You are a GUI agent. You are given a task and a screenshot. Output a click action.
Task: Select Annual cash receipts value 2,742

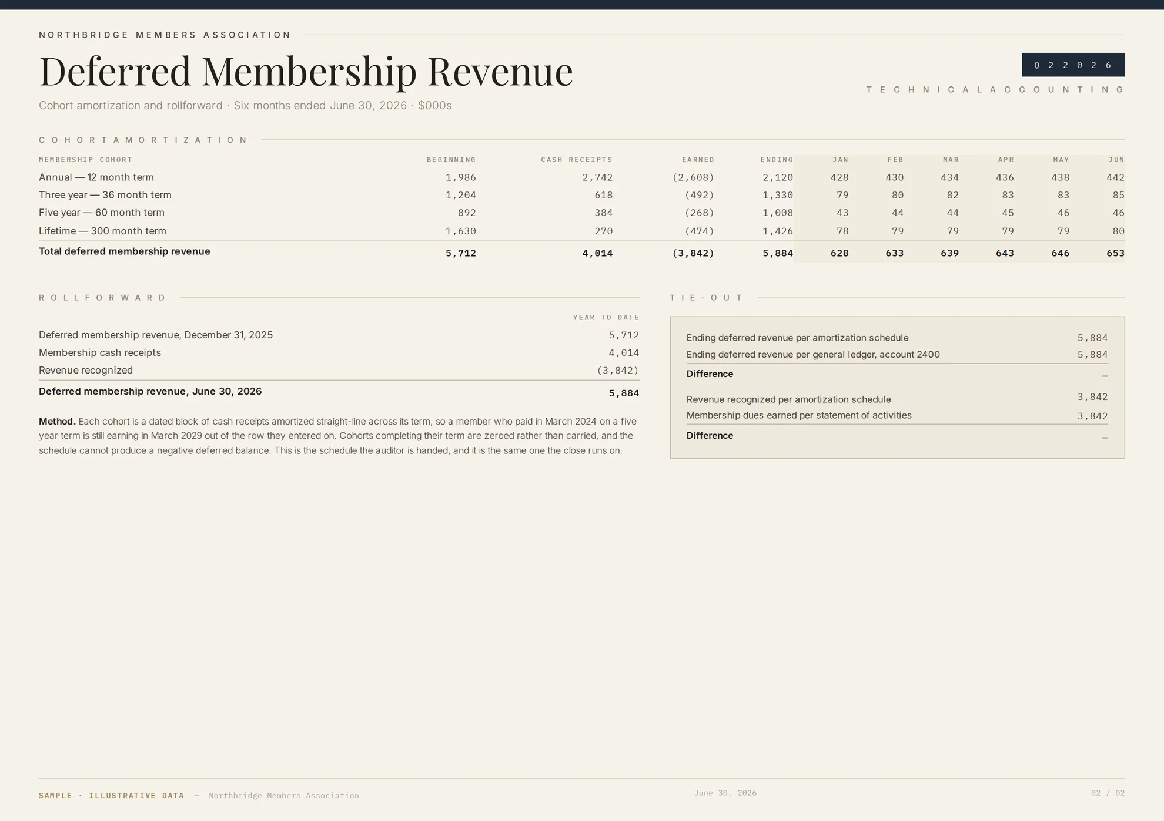(597, 177)
